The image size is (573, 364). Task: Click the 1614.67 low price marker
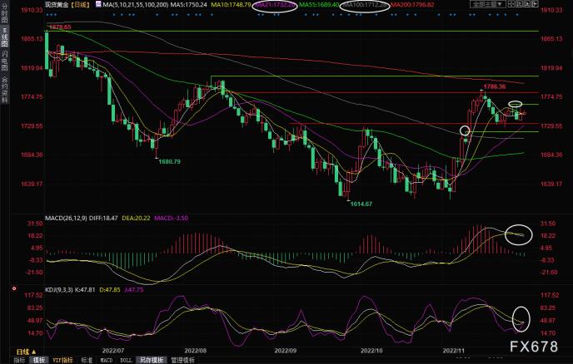pos(360,203)
